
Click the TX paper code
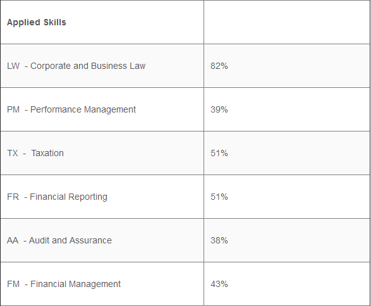(x=13, y=154)
